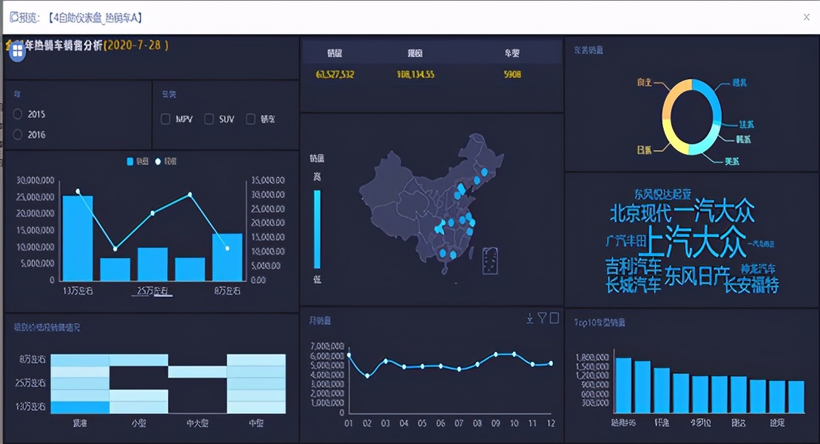Click 长安福特 in the word cloud
Viewport: 820px width, 444px height.
(x=751, y=285)
